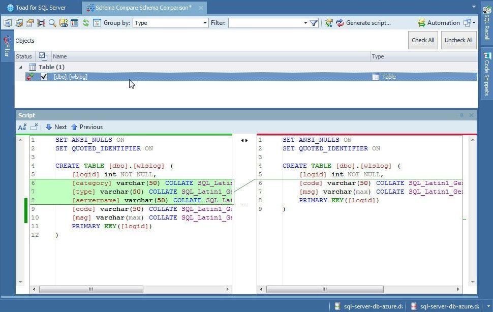Click the difference status icon for wlslog

[30, 77]
